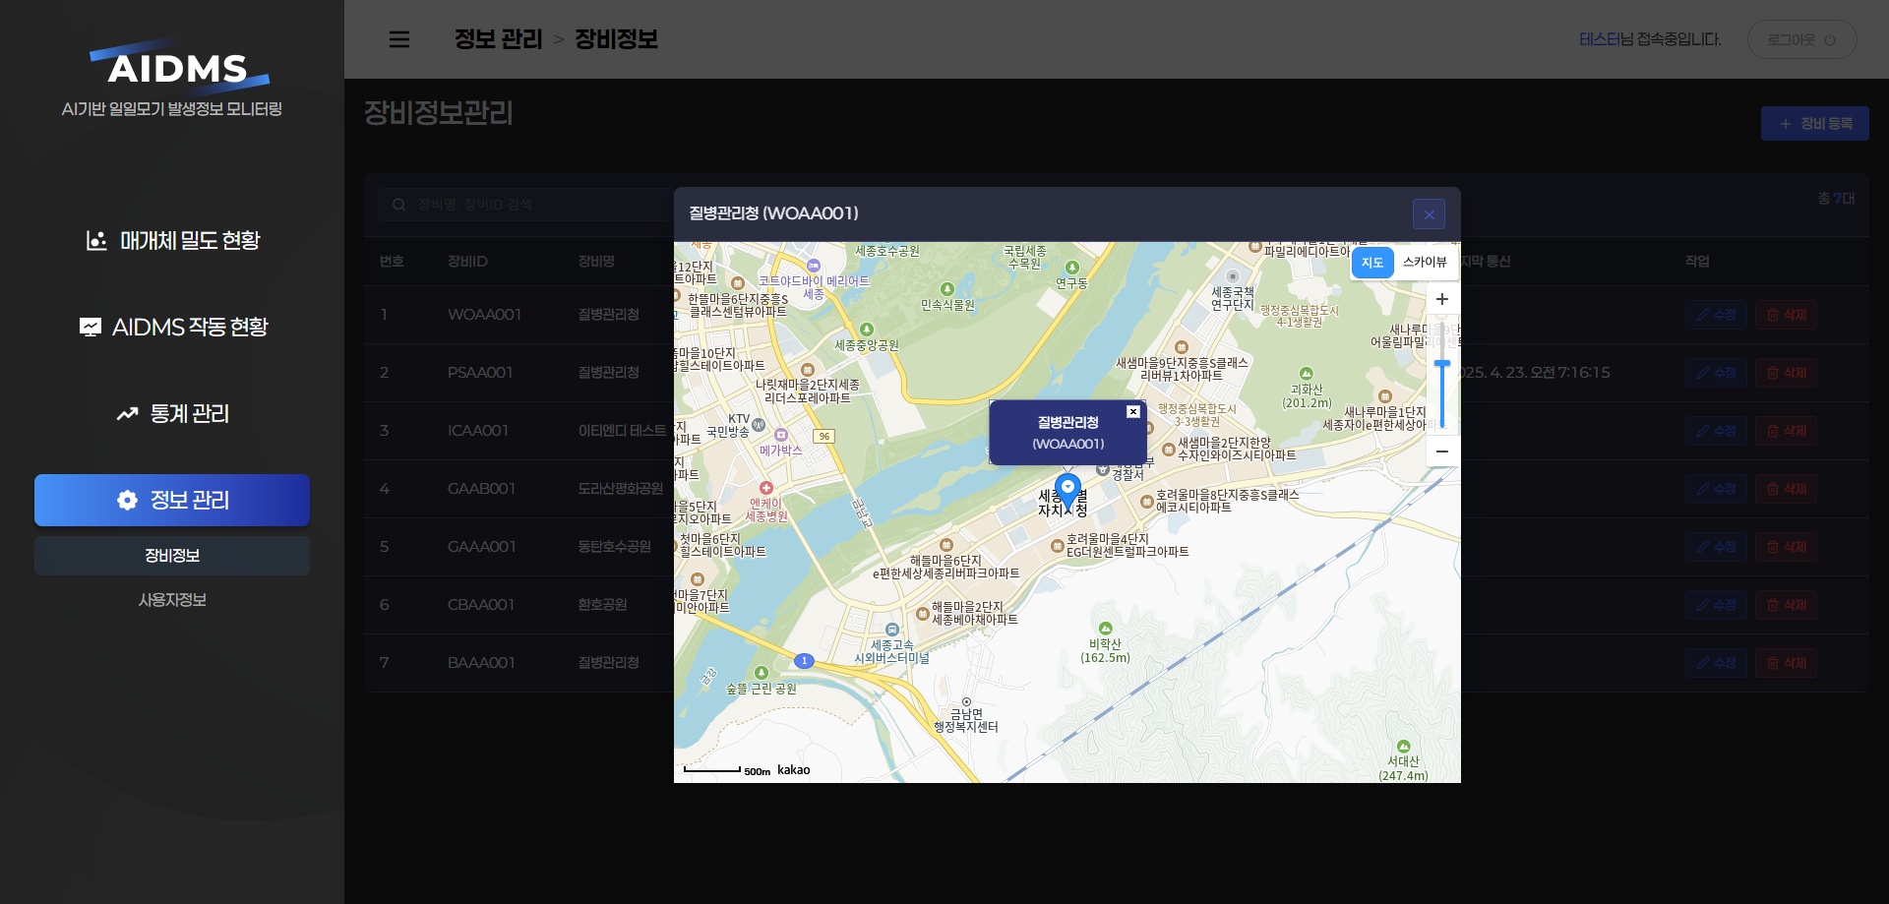Click 수정 button for GAAA001 row
The height and width of the screenshot is (904, 1889).
(x=1716, y=547)
